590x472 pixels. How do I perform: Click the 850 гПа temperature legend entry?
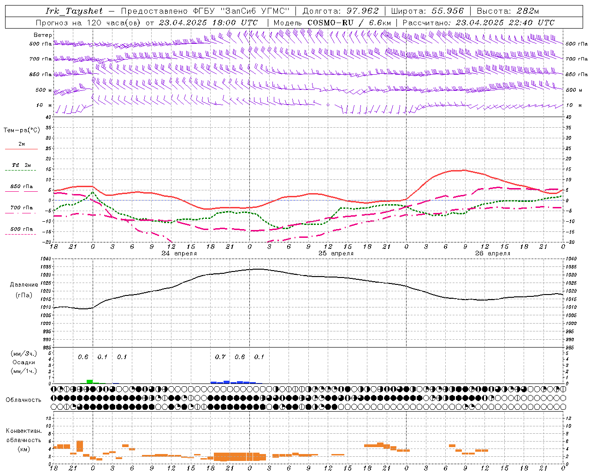coord(22,187)
